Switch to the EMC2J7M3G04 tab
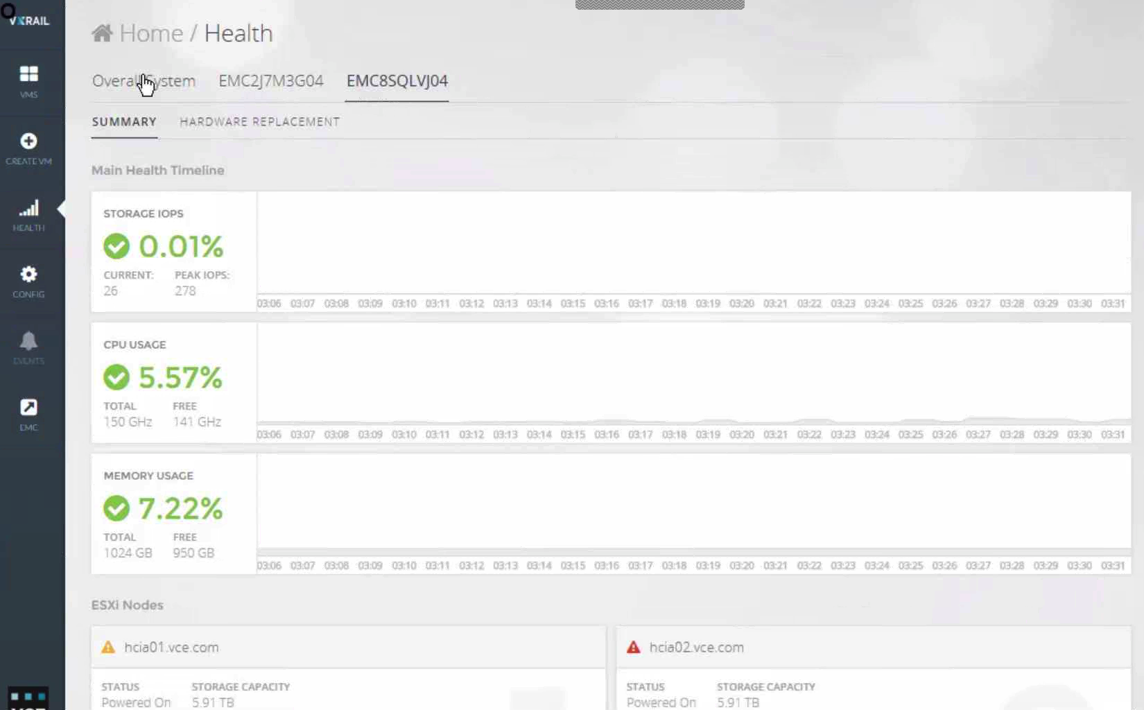The width and height of the screenshot is (1144, 710). [270, 81]
